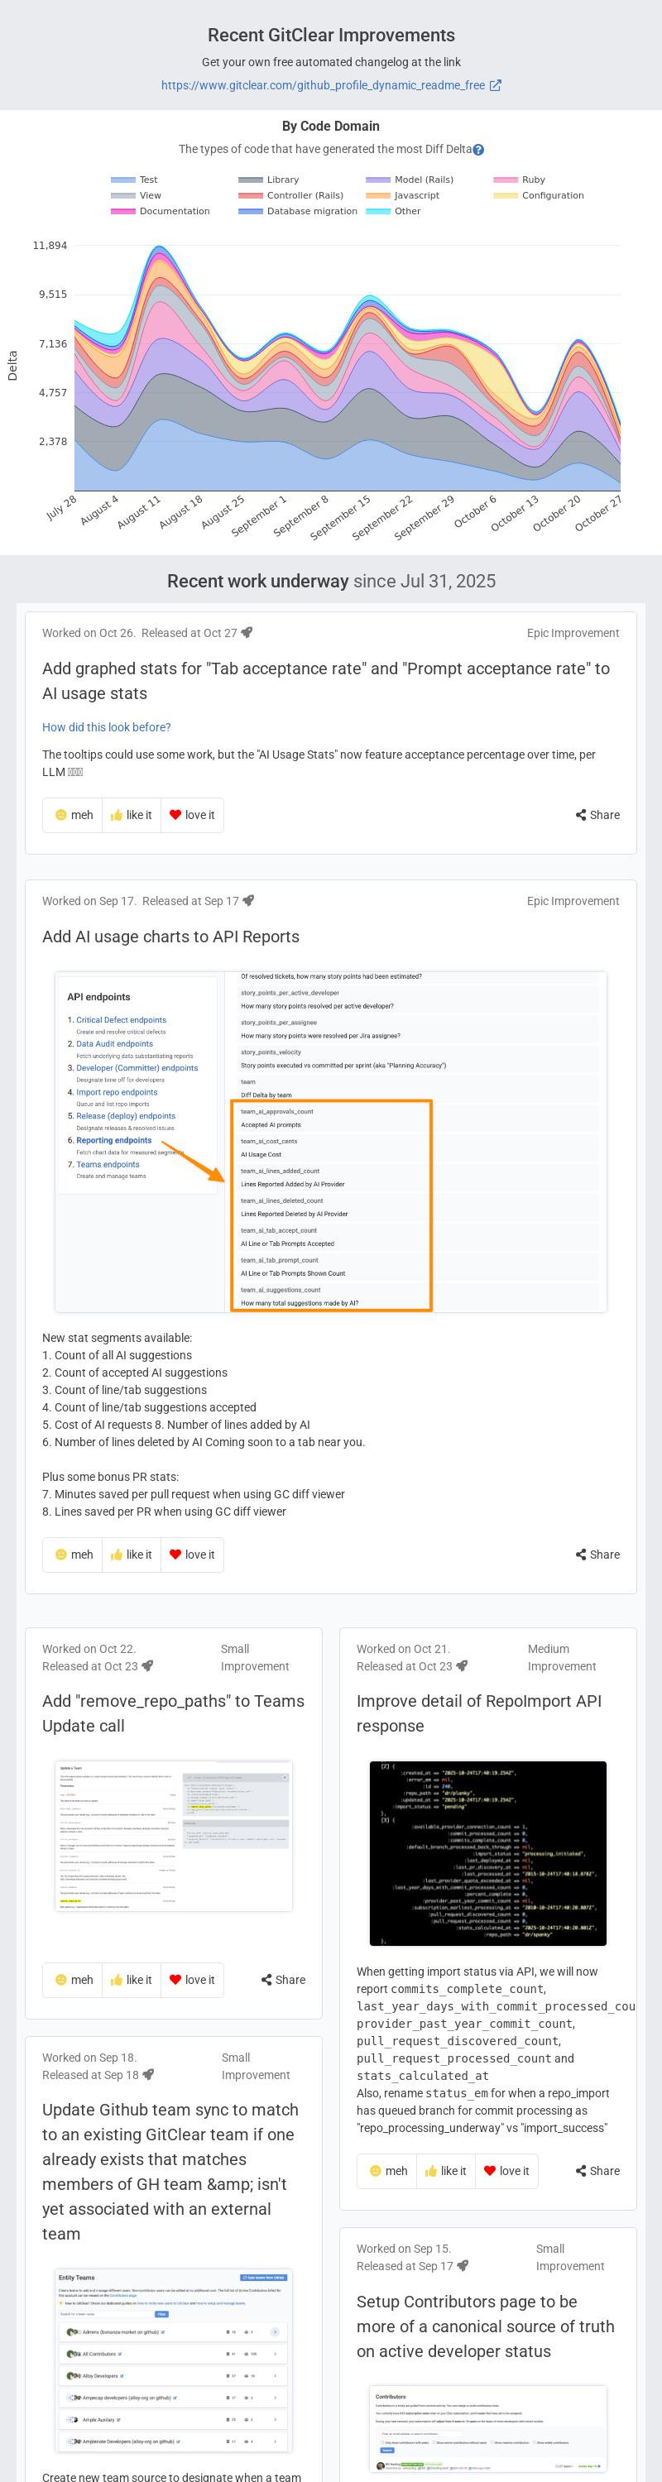
Task: Click the heart icon on the RepoImport API card
Action: (x=490, y=2171)
